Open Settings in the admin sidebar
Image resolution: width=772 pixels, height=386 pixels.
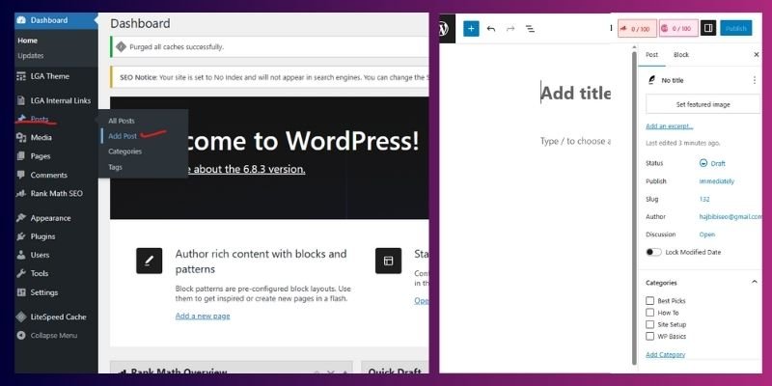[43, 292]
